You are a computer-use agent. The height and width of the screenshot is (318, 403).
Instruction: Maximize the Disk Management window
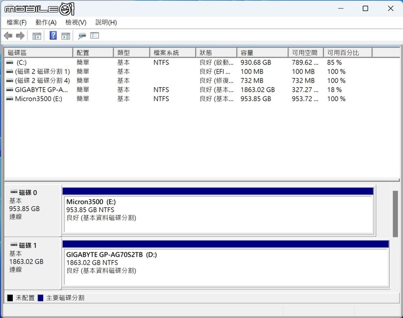click(x=365, y=8)
